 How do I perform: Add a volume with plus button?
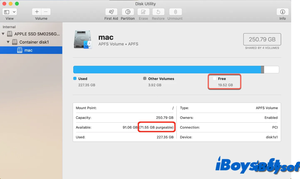pyautogui.click(x=37, y=12)
